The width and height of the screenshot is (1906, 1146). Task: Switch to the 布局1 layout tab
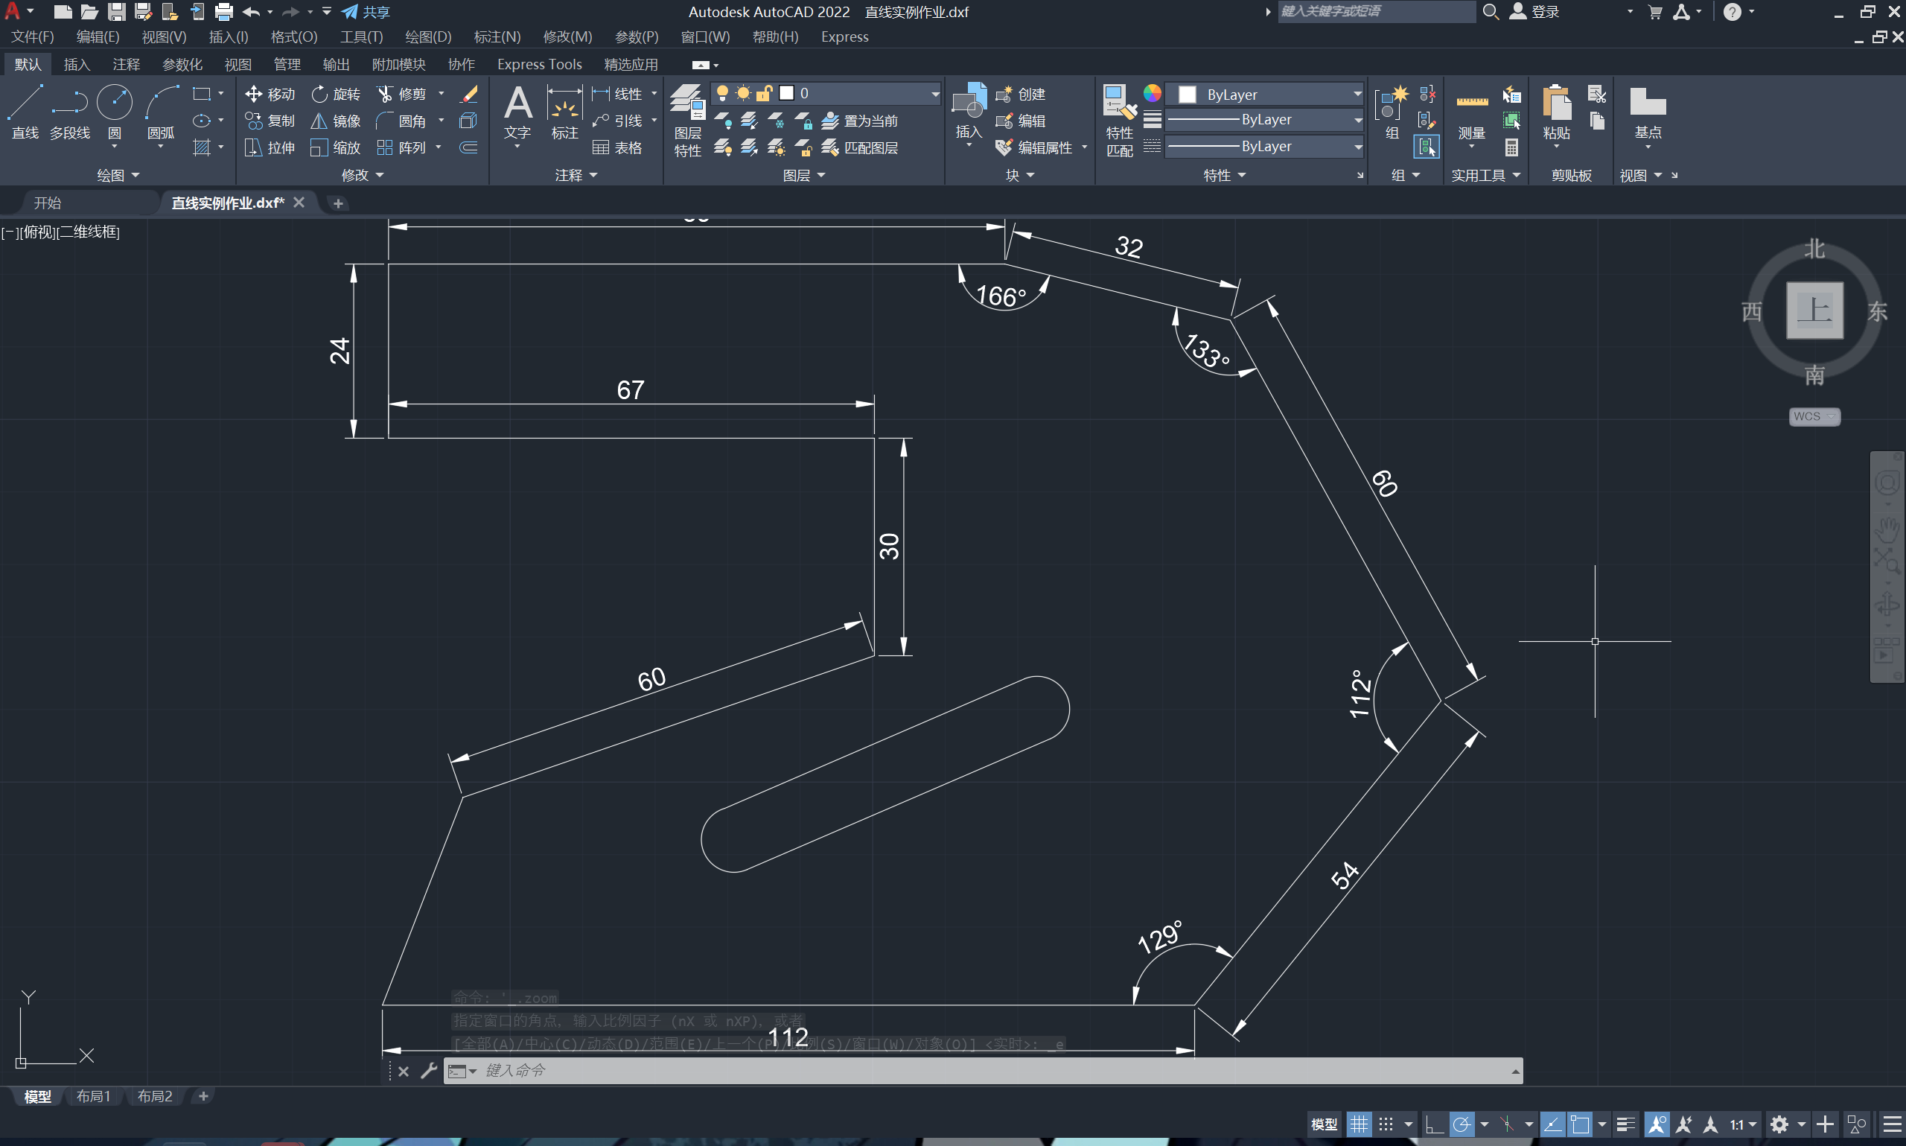tap(93, 1096)
